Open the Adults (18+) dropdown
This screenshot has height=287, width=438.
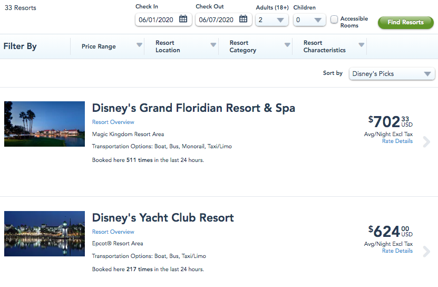(271, 20)
